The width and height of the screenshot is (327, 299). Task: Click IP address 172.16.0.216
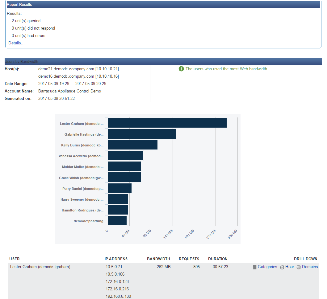pyautogui.click(x=117, y=289)
